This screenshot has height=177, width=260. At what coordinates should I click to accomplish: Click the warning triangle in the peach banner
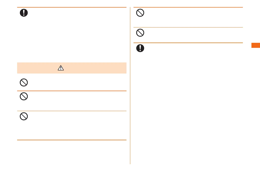pos(60,68)
